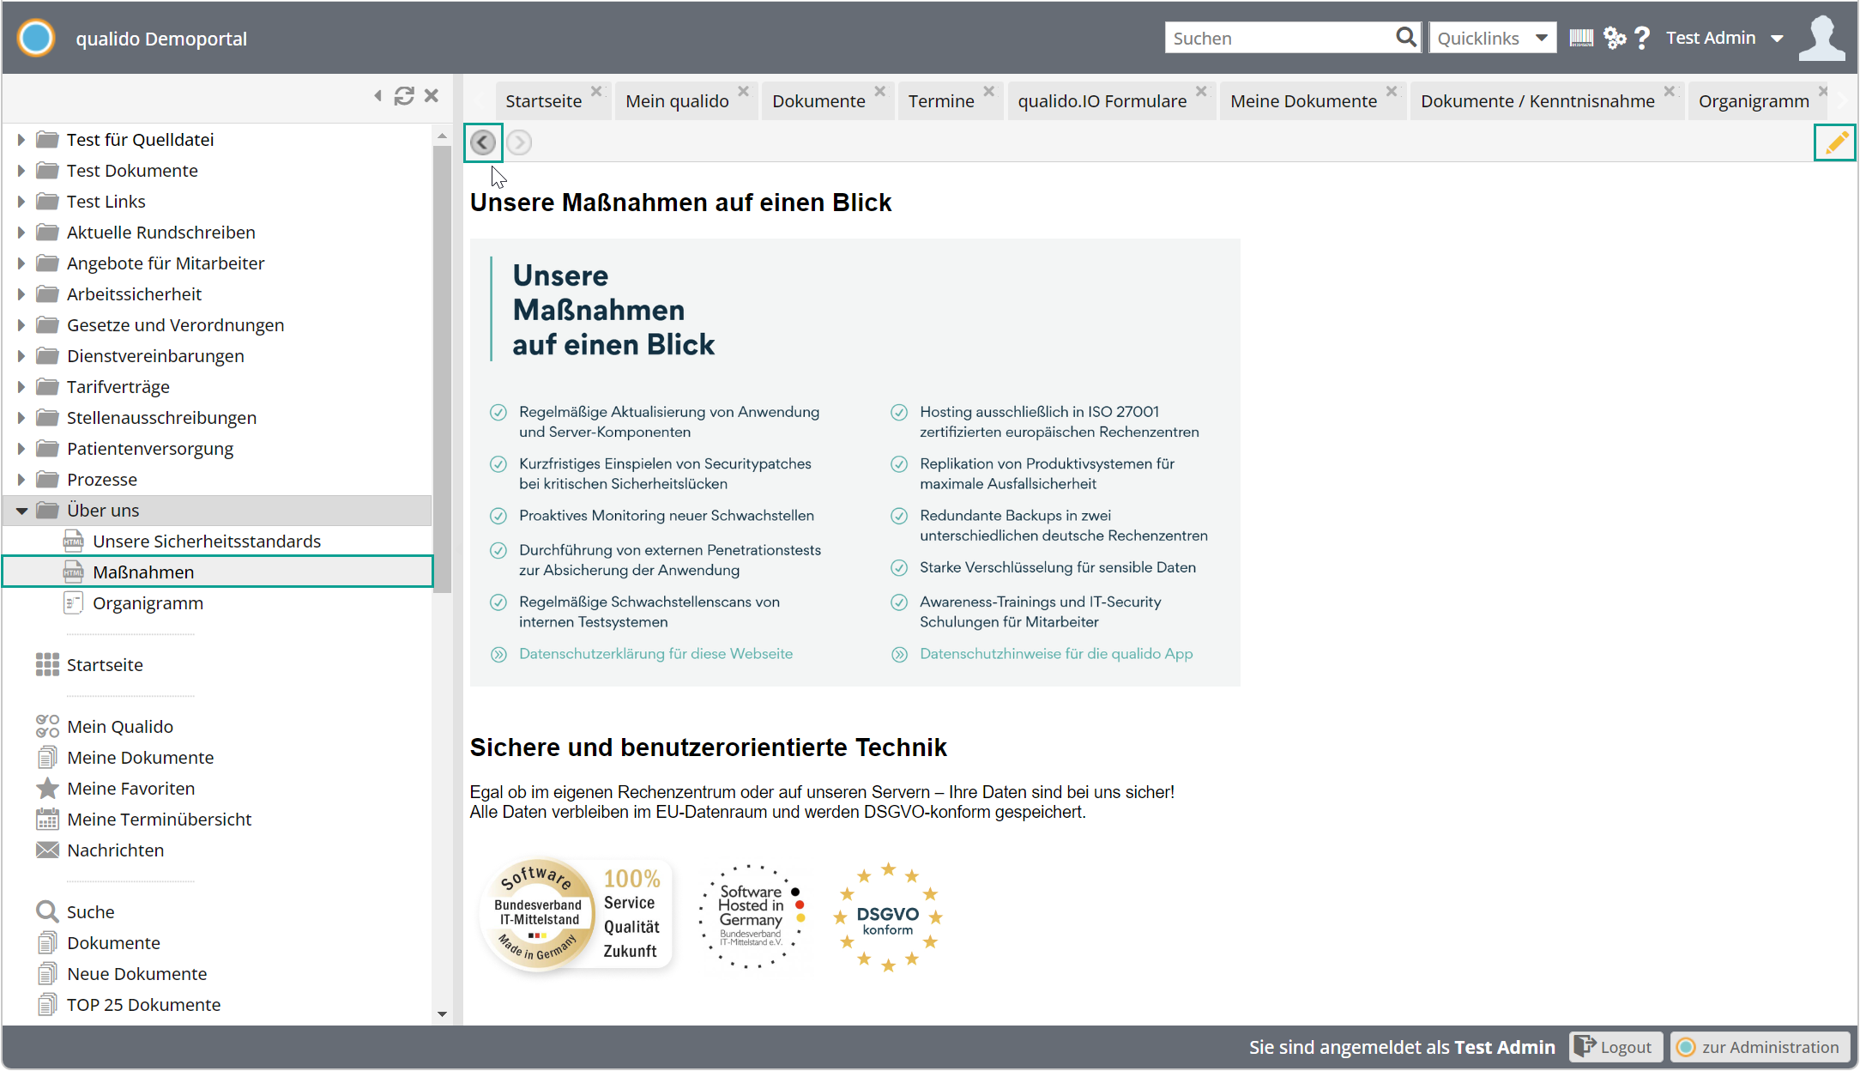Click the sidebar scrollbar up arrow
Image resolution: width=1860 pixels, height=1071 pixels.
point(442,136)
